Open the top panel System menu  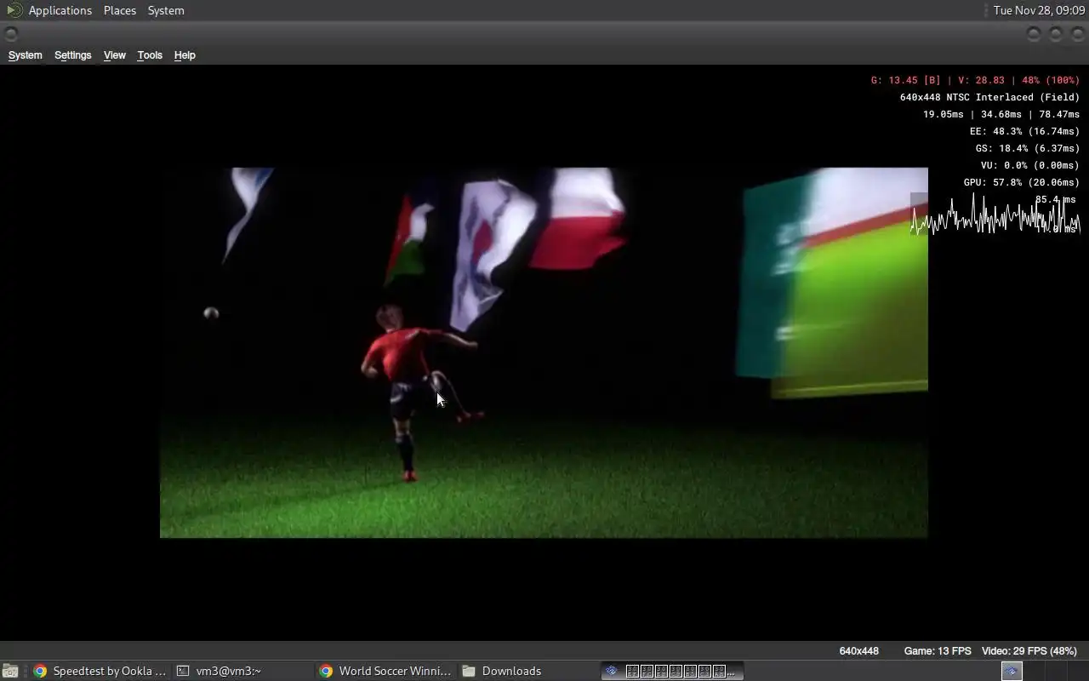tap(166, 10)
